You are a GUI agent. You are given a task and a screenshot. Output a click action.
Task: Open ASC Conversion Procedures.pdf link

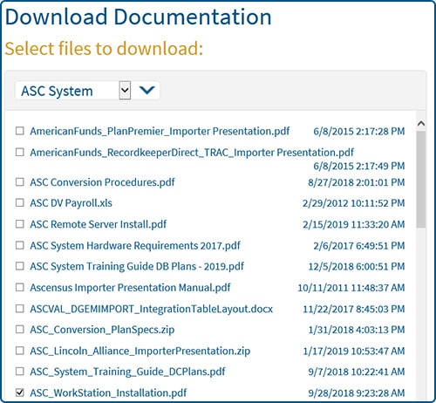click(102, 182)
